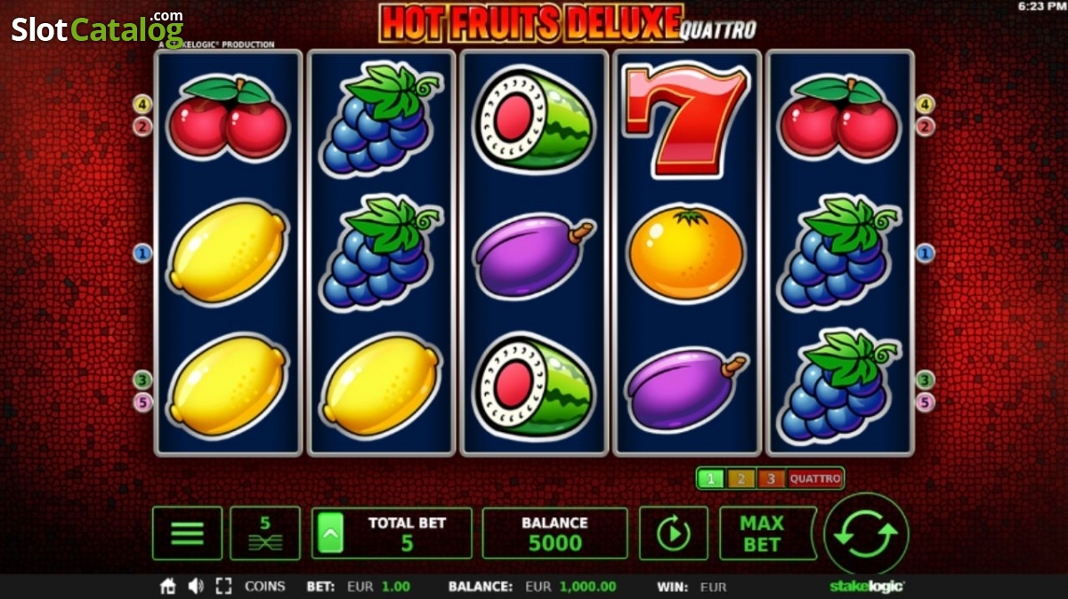Select reel-set tab 3
1068x599 pixels.
tap(771, 478)
